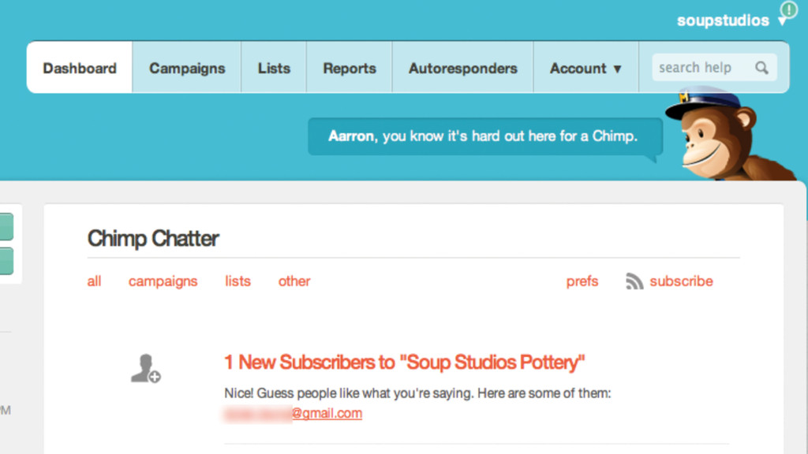Go to the Lists tab
Viewport: 808px width, 454px height.
274,68
